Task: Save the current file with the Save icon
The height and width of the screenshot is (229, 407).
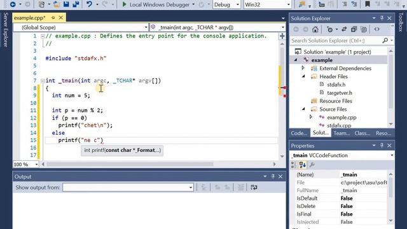Action: [x=66, y=4]
